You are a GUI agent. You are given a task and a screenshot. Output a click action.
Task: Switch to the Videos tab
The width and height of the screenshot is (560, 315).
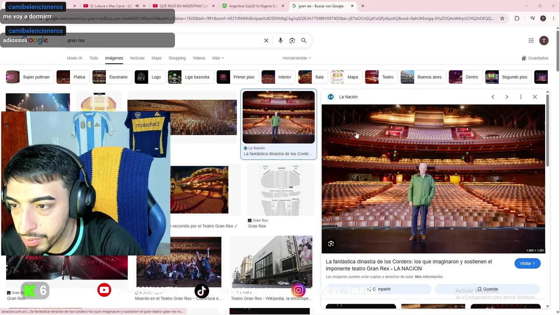(199, 58)
